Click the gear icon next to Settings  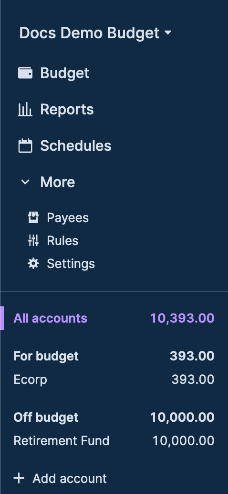click(33, 264)
